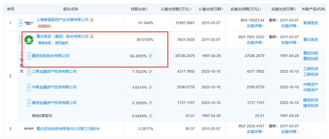
Task: Open 重药控股股份有限公司 link
Action: point(50,56)
